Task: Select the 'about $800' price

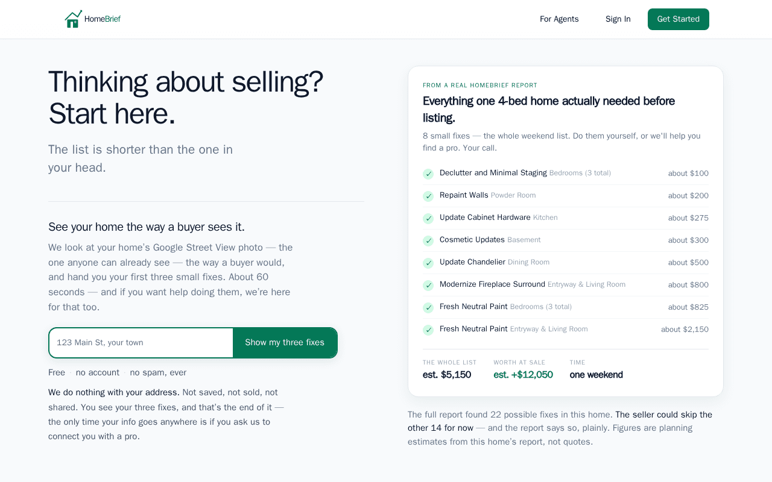Action: pyautogui.click(x=688, y=285)
